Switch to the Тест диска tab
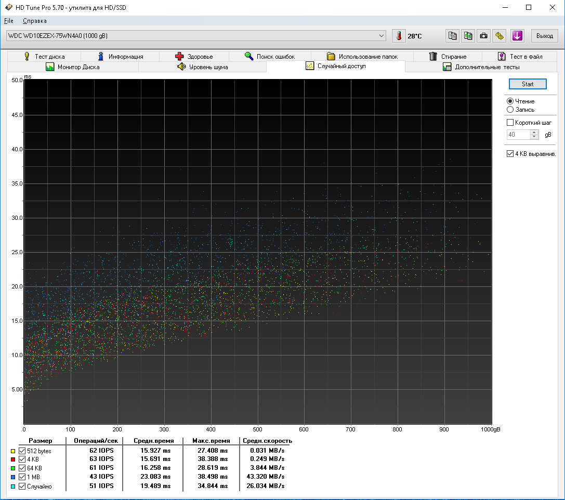 (44, 57)
